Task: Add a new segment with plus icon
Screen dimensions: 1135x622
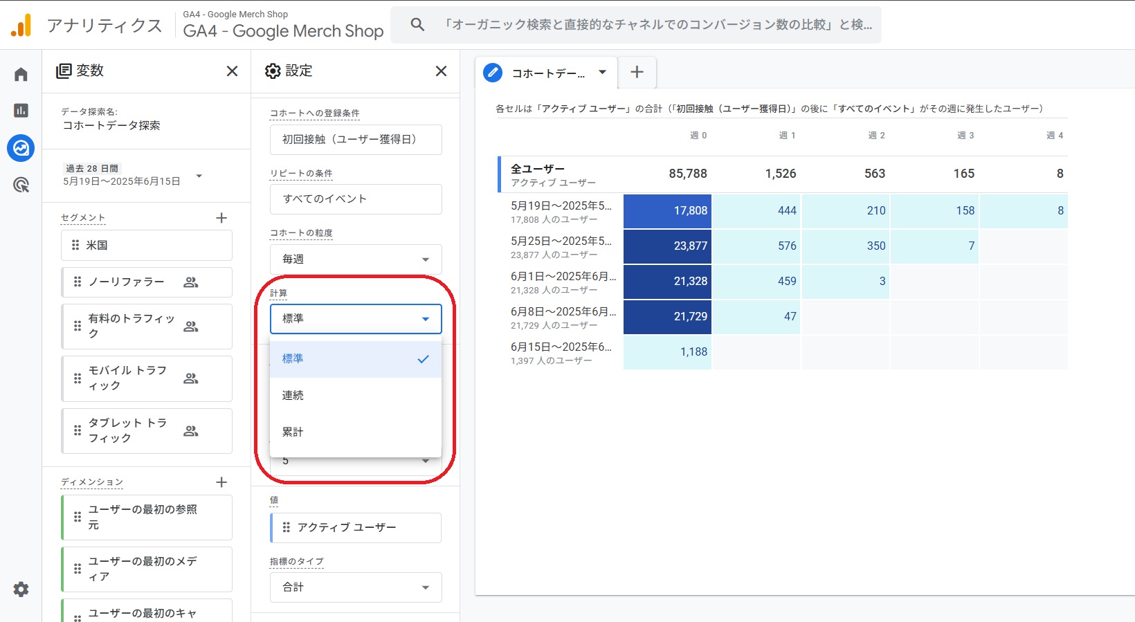Action: pos(221,218)
